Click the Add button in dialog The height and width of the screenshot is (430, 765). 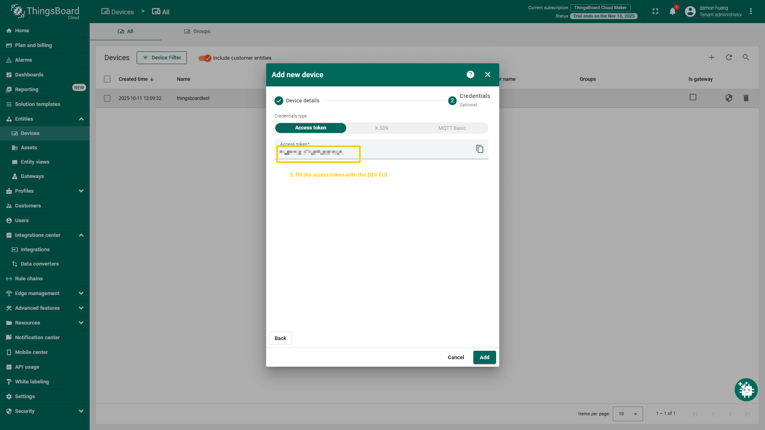[484, 358]
